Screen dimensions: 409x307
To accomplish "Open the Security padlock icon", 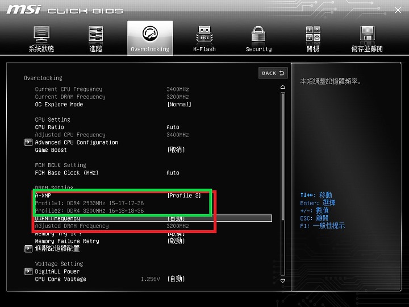I will pyautogui.click(x=258, y=34).
